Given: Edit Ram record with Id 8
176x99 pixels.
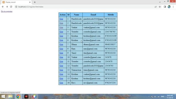Looking at the screenshot, I should [x=61, y=49].
